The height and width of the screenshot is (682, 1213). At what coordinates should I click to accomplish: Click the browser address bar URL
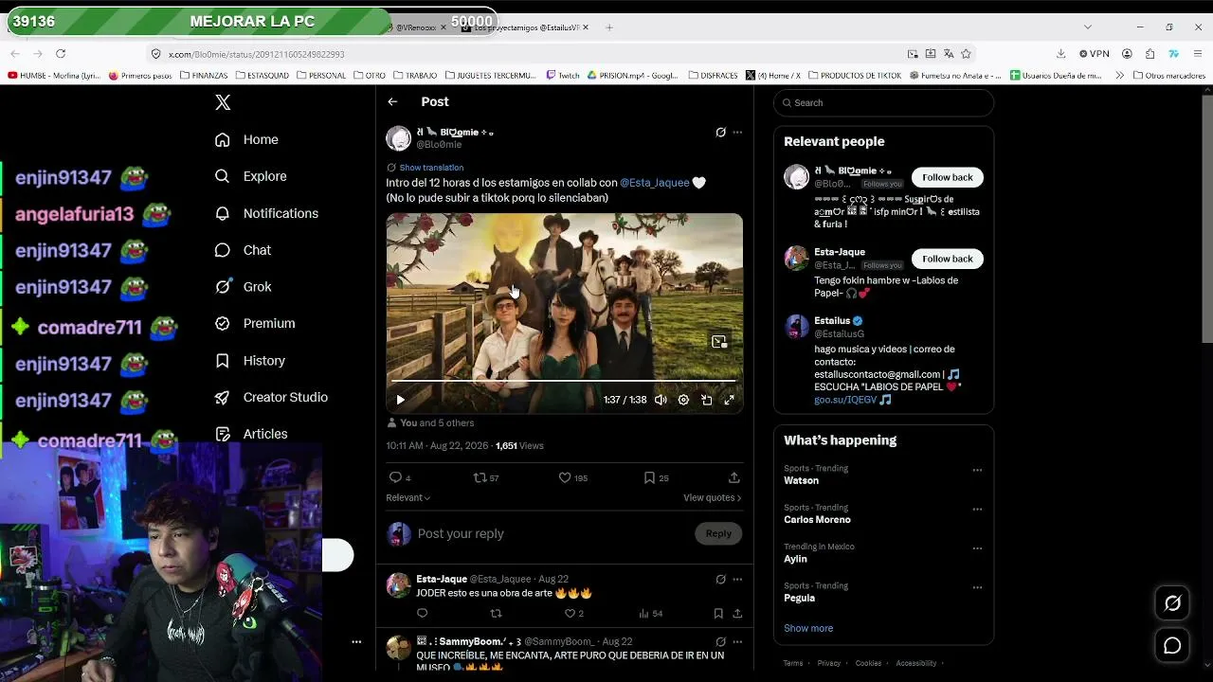pyautogui.click(x=256, y=54)
